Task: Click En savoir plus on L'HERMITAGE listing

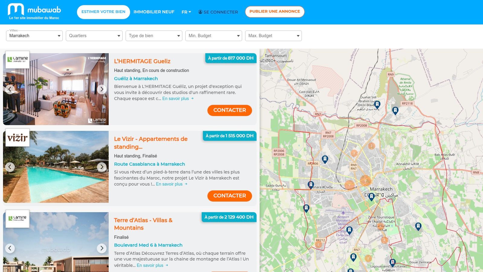Action: coord(178,99)
